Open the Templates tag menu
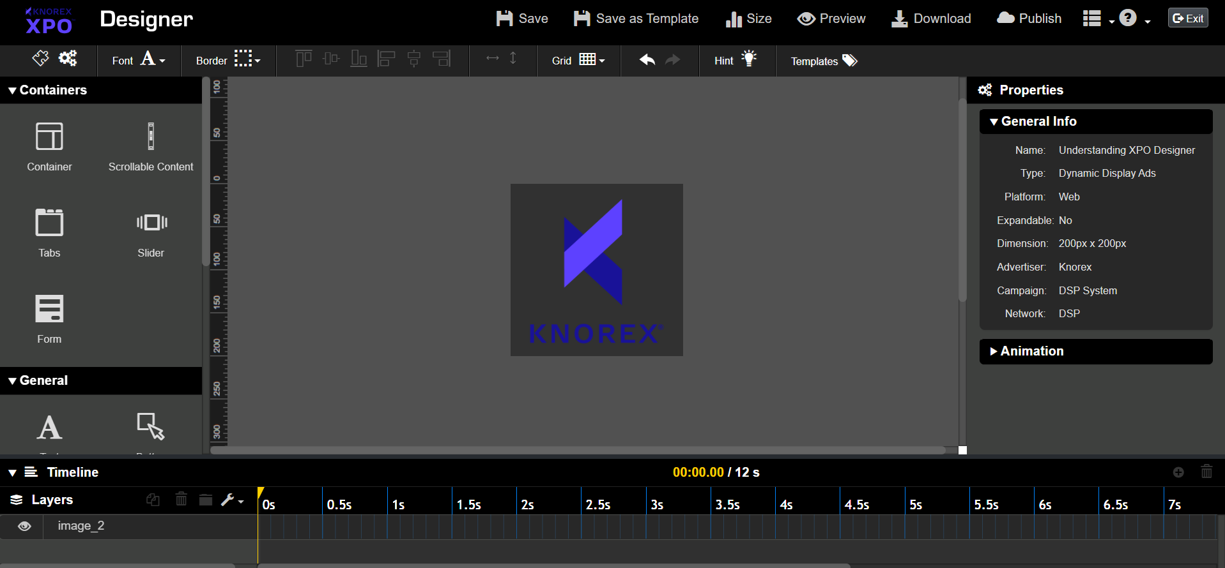 point(824,61)
